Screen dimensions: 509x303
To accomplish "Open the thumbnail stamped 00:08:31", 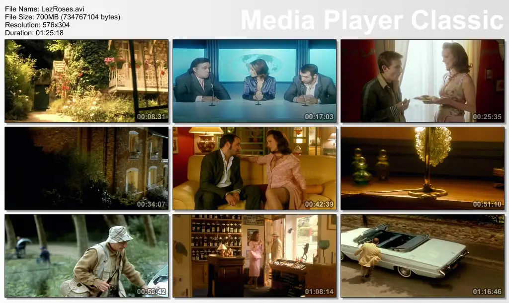I will (x=86, y=81).
